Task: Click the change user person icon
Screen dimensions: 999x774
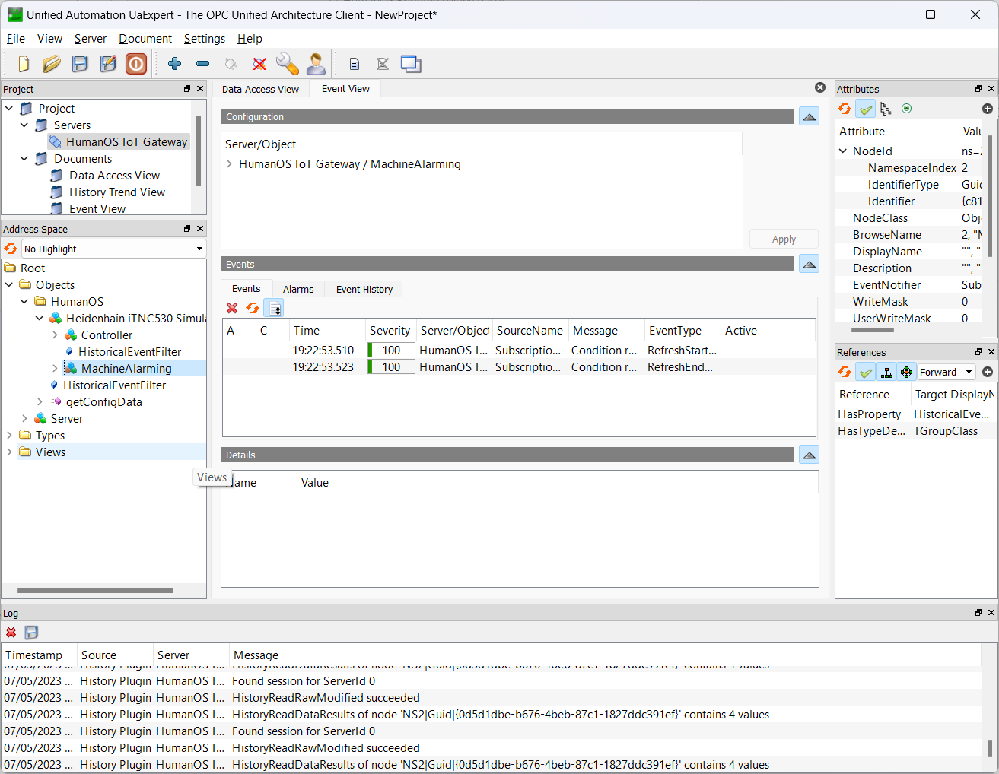Action: (316, 64)
